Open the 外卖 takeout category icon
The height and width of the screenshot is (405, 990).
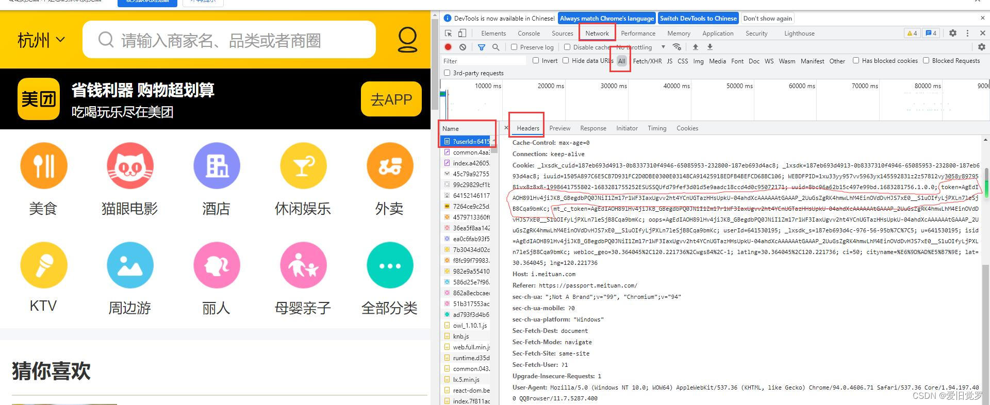[390, 166]
